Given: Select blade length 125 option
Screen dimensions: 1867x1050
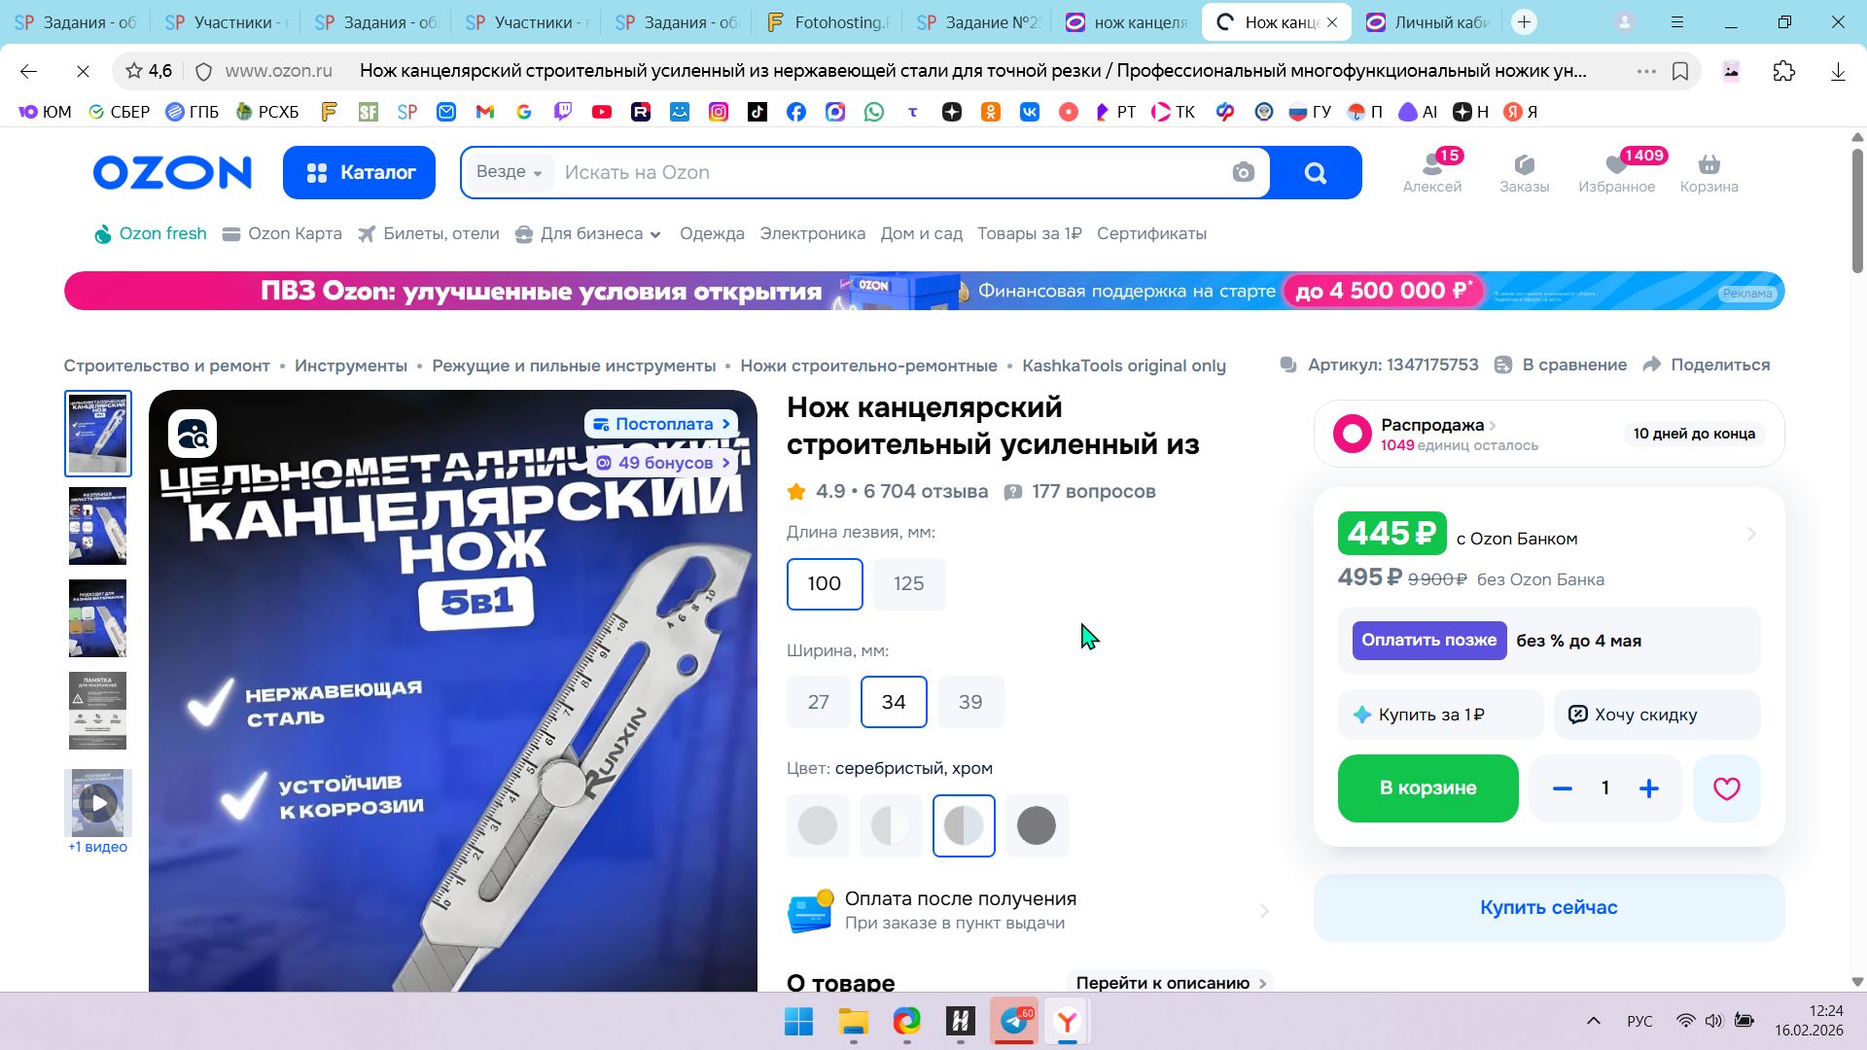Looking at the screenshot, I should (908, 584).
